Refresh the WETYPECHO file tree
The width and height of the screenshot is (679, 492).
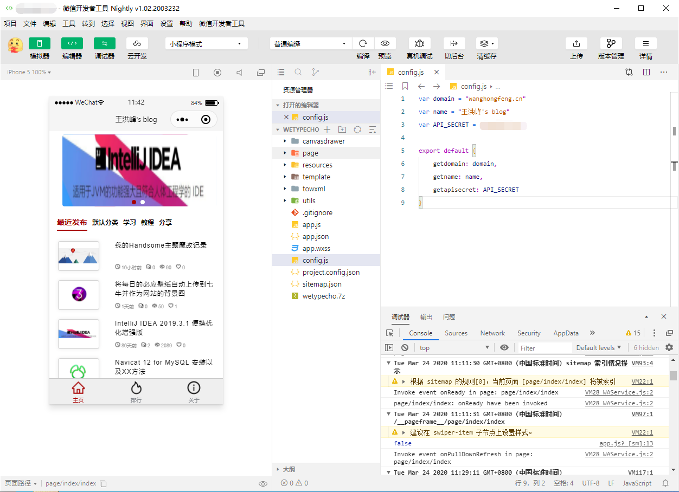pyautogui.click(x=357, y=130)
